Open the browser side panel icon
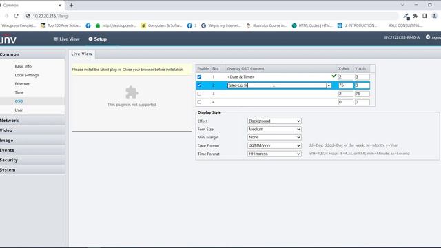The image size is (441, 248). 424,16
